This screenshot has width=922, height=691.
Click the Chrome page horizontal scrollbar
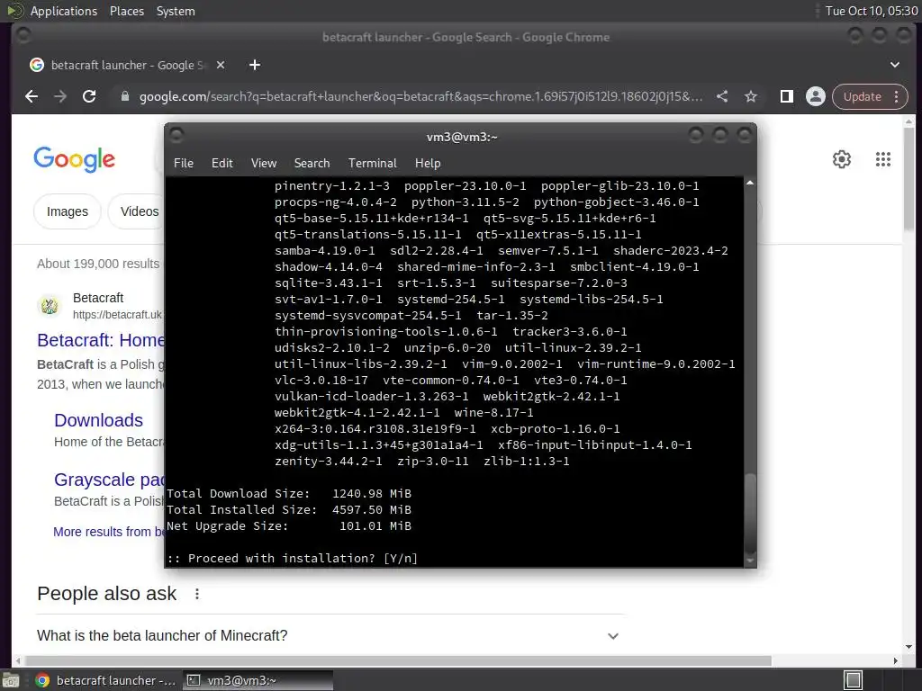(x=397, y=661)
